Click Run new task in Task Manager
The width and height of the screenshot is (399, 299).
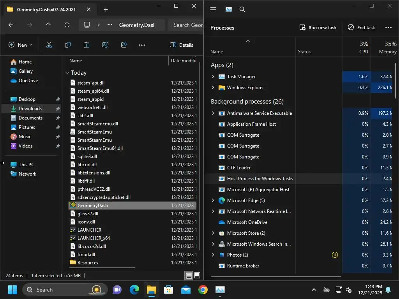coord(318,28)
